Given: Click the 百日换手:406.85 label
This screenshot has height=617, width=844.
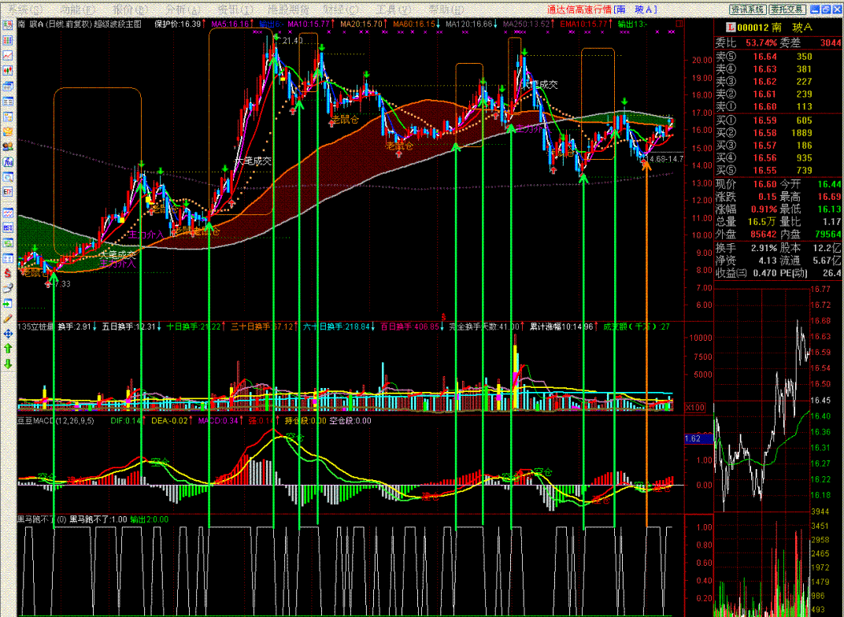Looking at the screenshot, I should (x=409, y=327).
